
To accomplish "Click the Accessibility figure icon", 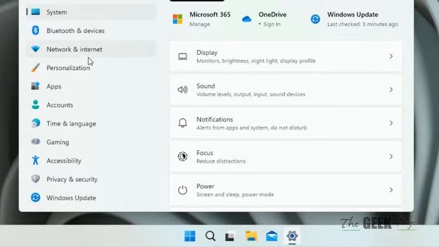I will coord(36,160).
